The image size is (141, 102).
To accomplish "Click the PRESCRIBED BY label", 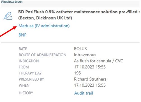I will pos(31,79).
